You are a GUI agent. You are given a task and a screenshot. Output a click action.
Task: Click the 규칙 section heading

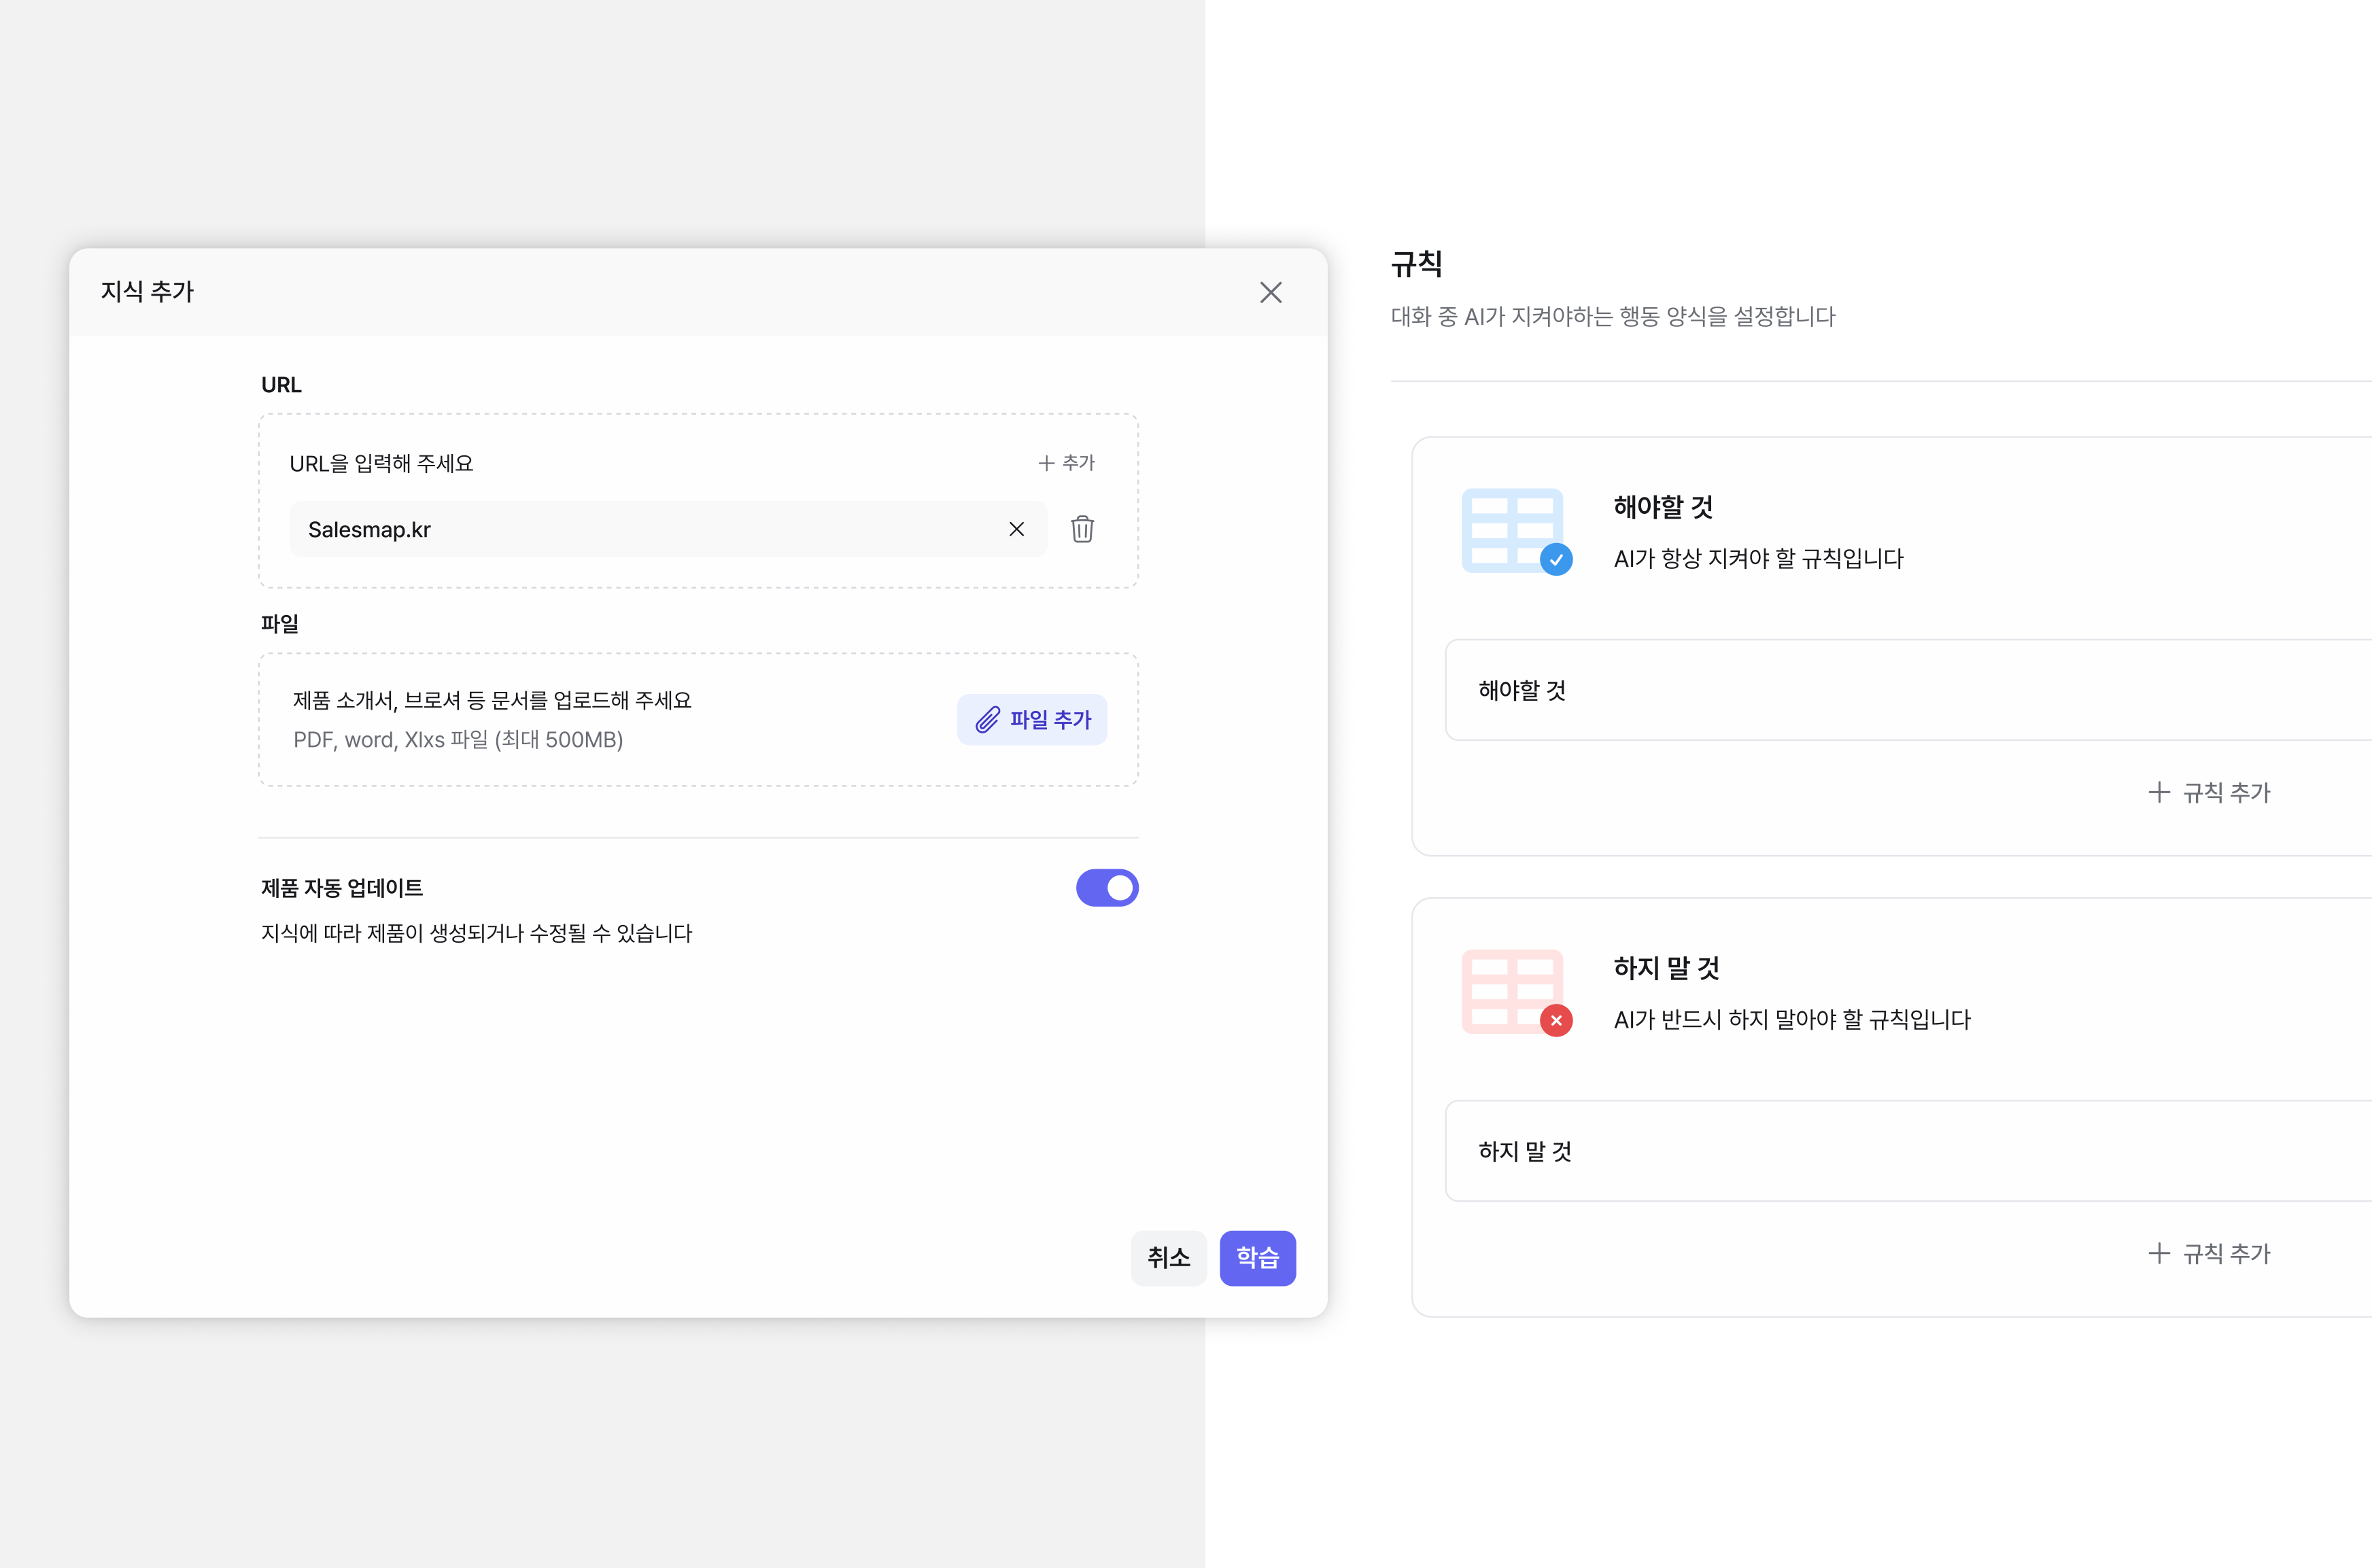pos(1416,264)
